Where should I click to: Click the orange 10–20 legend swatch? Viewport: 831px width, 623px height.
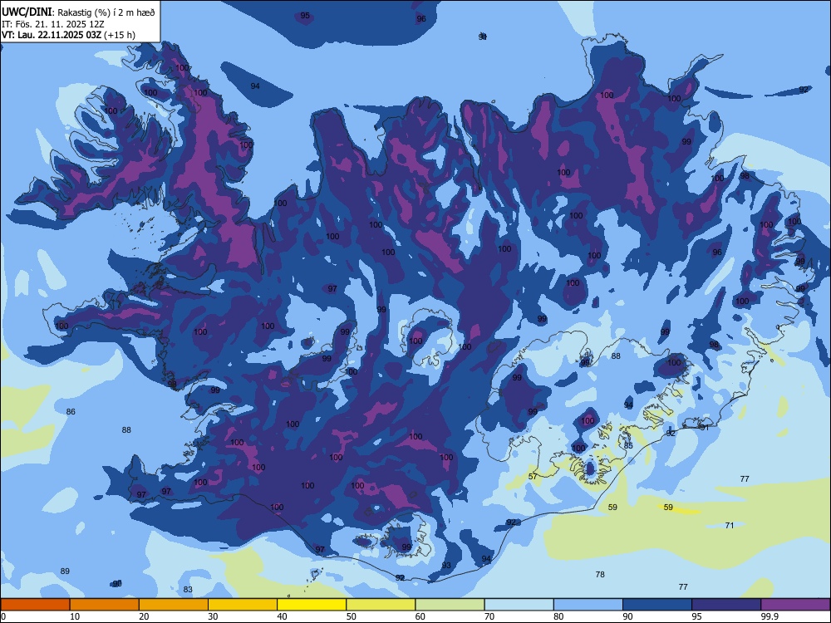[105, 605]
